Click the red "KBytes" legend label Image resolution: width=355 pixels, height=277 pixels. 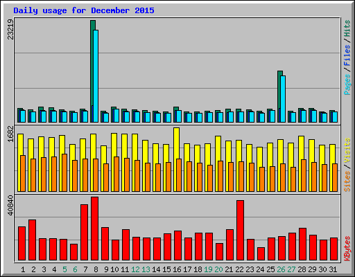pos(347,249)
